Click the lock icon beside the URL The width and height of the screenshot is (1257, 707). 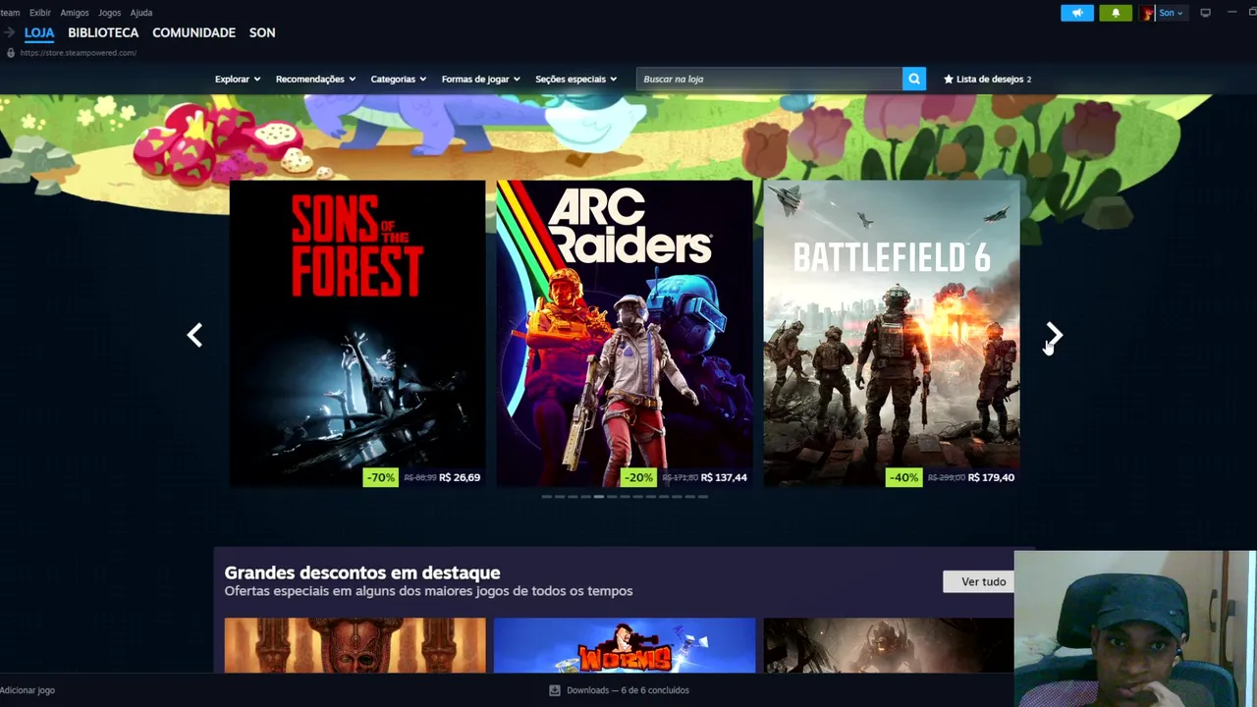(x=11, y=53)
